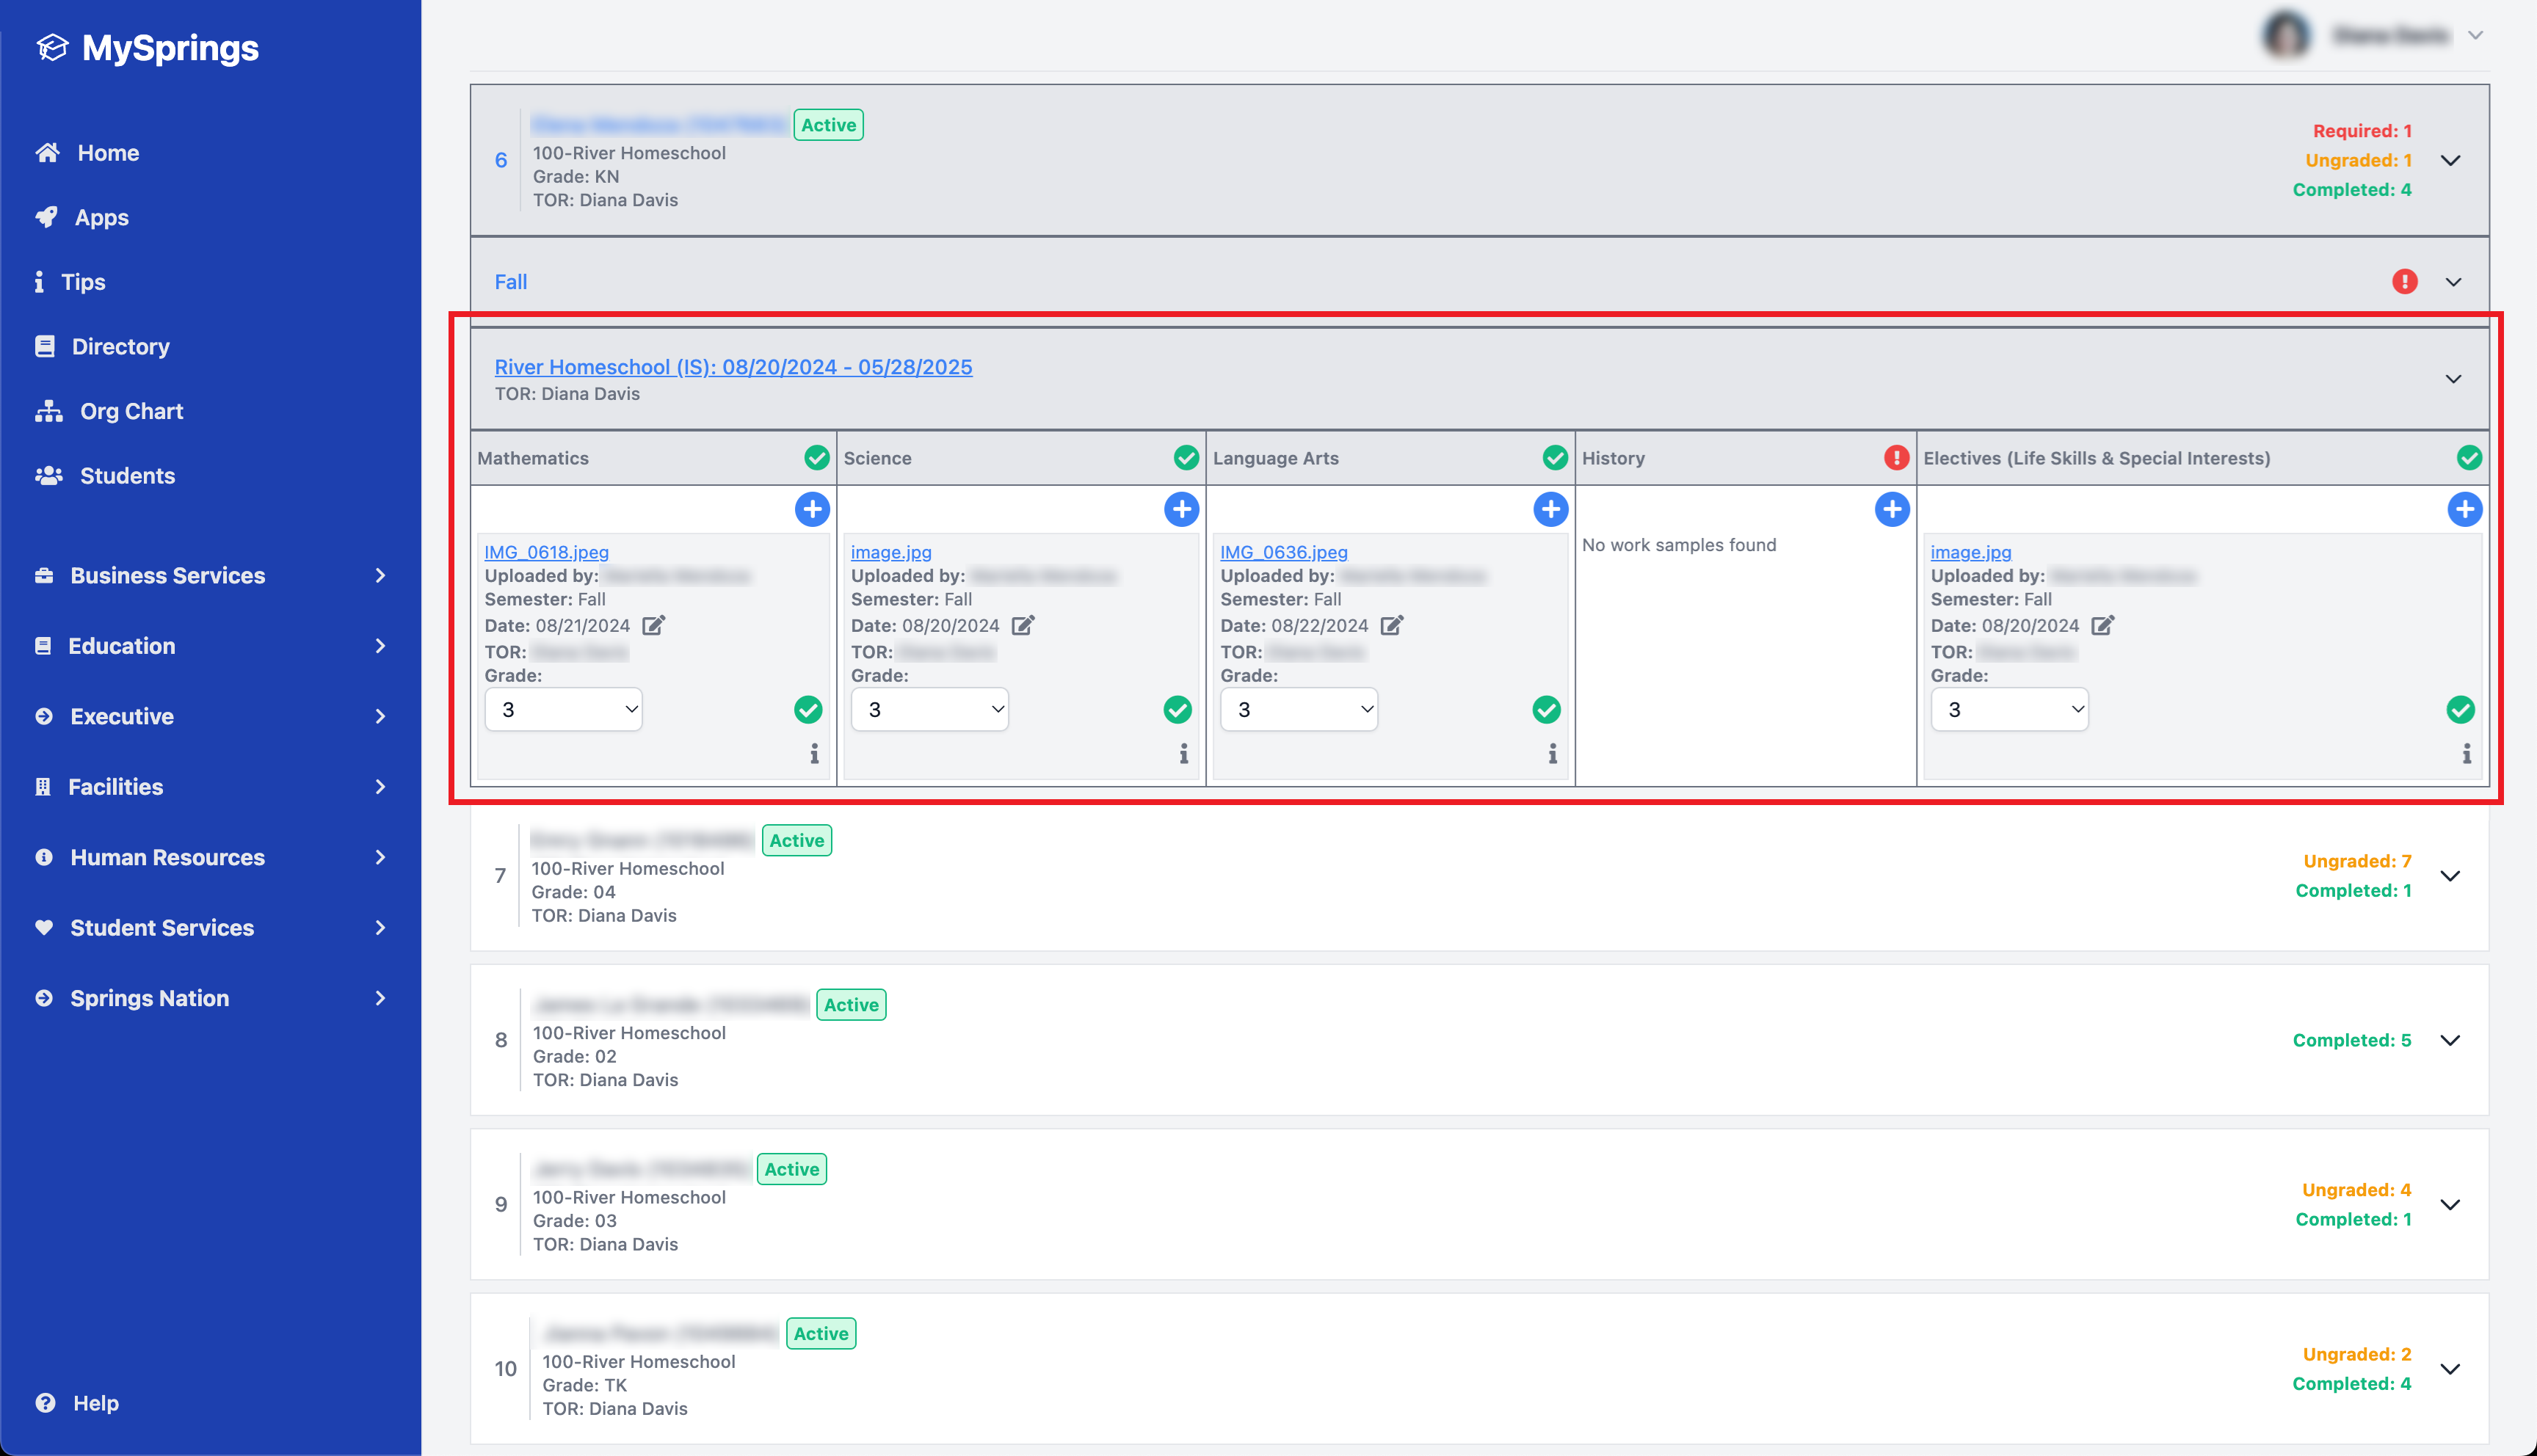Open the IMG_0618.jpeg file link
The height and width of the screenshot is (1456, 2537).
click(x=546, y=552)
